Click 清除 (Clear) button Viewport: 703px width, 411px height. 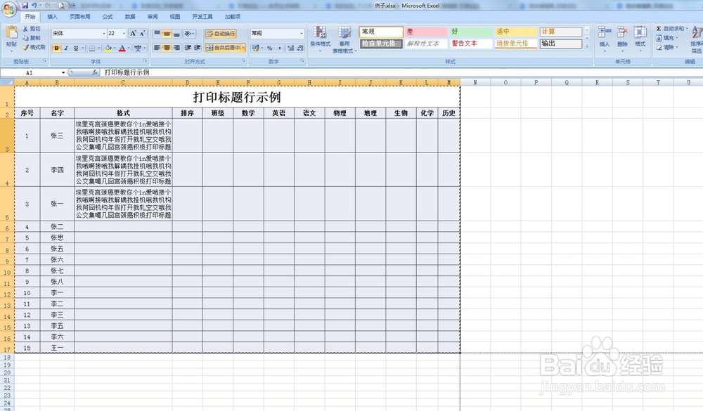(x=666, y=47)
